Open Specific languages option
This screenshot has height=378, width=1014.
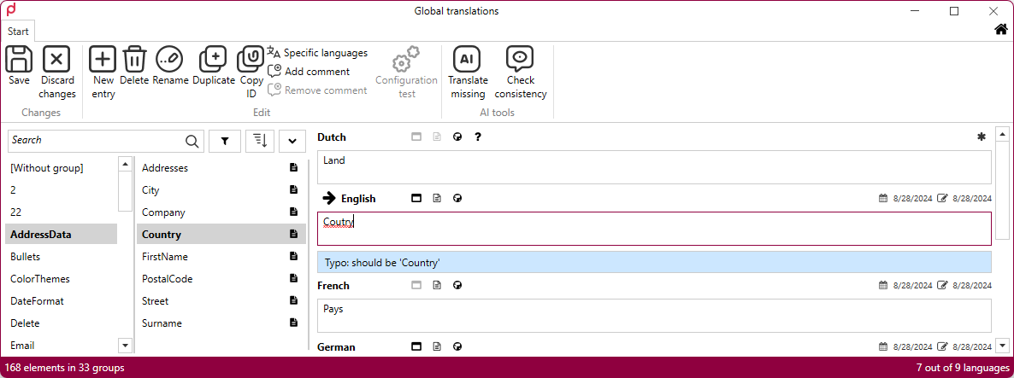pyautogui.click(x=317, y=53)
